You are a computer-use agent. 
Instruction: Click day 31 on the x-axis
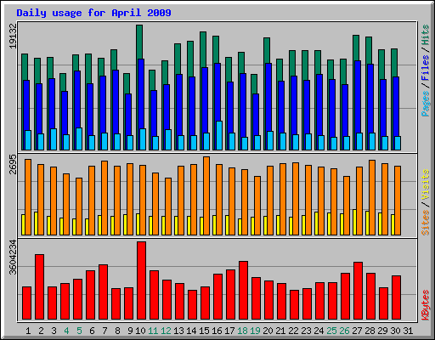[408, 331]
